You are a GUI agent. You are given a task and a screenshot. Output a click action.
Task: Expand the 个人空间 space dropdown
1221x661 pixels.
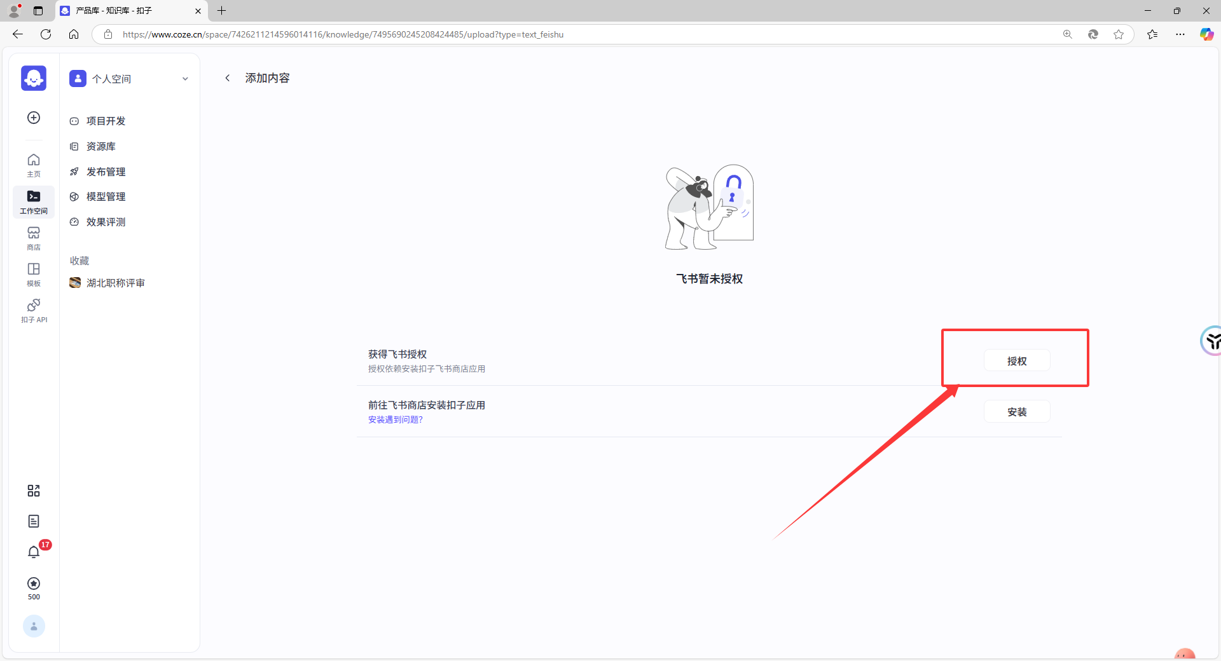(185, 79)
